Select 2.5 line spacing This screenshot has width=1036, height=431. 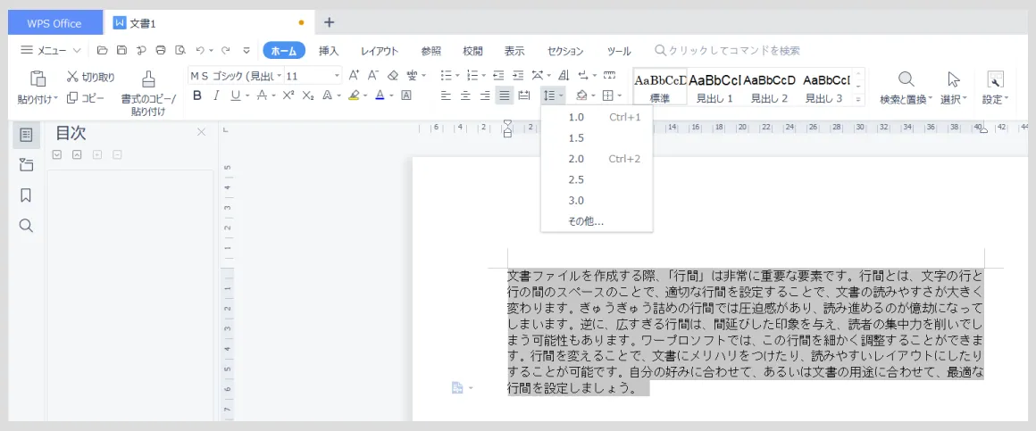coord(597,179)
